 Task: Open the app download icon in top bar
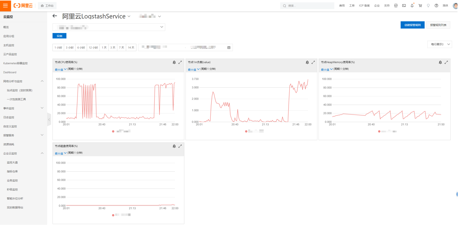coord(396,5)
